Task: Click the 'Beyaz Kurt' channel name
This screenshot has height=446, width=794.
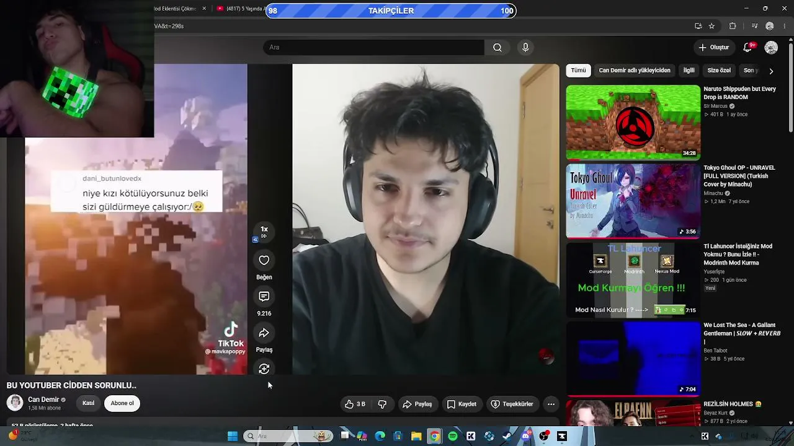Action: (715, 413)
